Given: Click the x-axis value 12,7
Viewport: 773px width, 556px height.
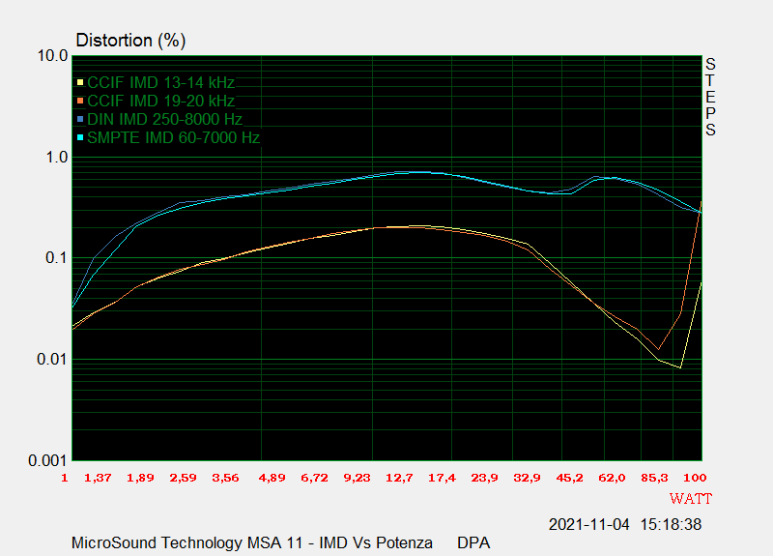Looking at the screenshot, I should 399,478.
